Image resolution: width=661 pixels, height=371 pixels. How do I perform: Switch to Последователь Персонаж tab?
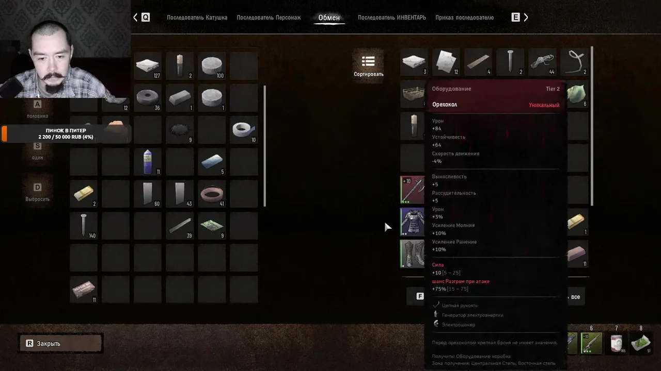click(269, 18)
